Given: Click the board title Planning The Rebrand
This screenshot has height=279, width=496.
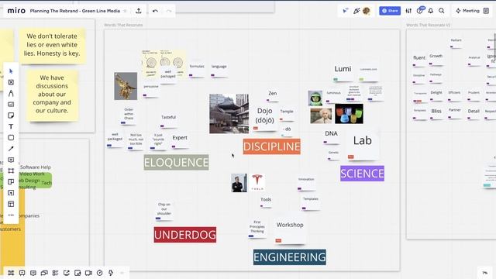Looking at the screenshot, I should tap(75, 11).
